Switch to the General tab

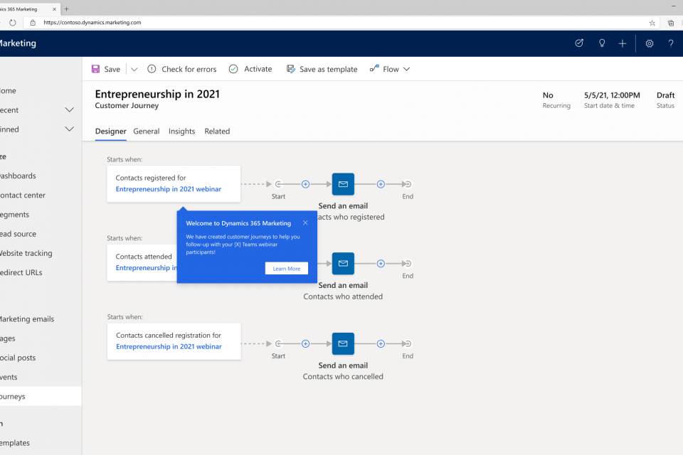[x=146, y=132]
